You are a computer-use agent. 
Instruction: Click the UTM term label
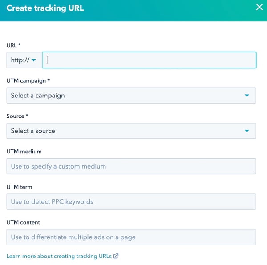click(19, 187)
